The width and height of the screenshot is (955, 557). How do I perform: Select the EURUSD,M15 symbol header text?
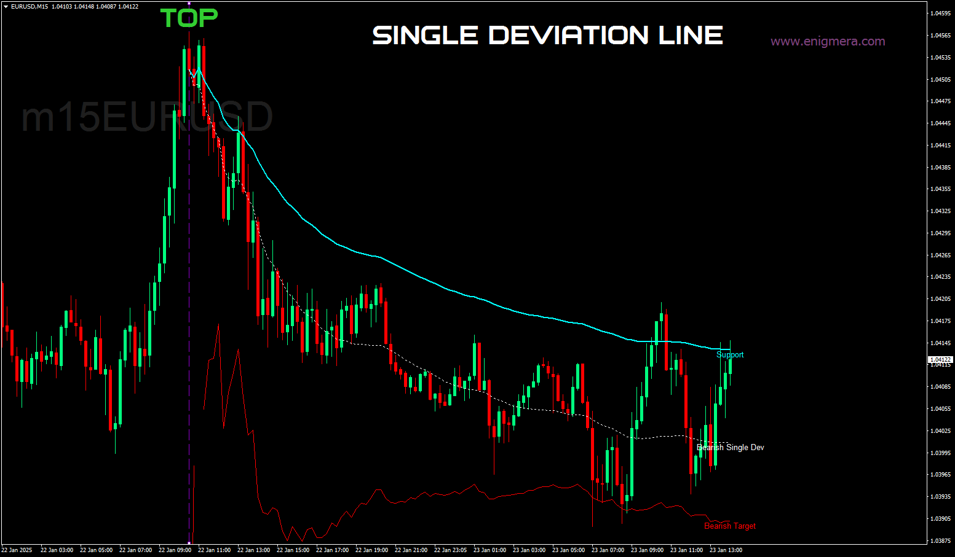tap(30, 7)
